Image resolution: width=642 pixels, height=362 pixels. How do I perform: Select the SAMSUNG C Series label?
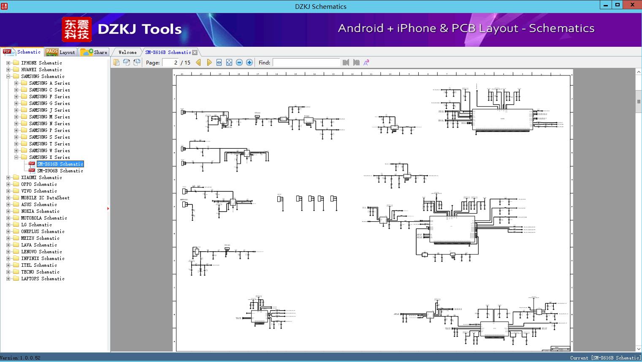(x=49, y=90)
